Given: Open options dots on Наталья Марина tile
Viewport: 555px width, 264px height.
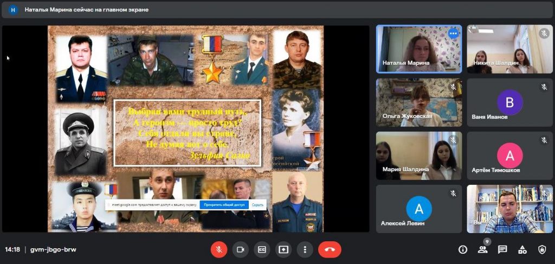Looking at the screenshot, I should (x=453, y=34).
